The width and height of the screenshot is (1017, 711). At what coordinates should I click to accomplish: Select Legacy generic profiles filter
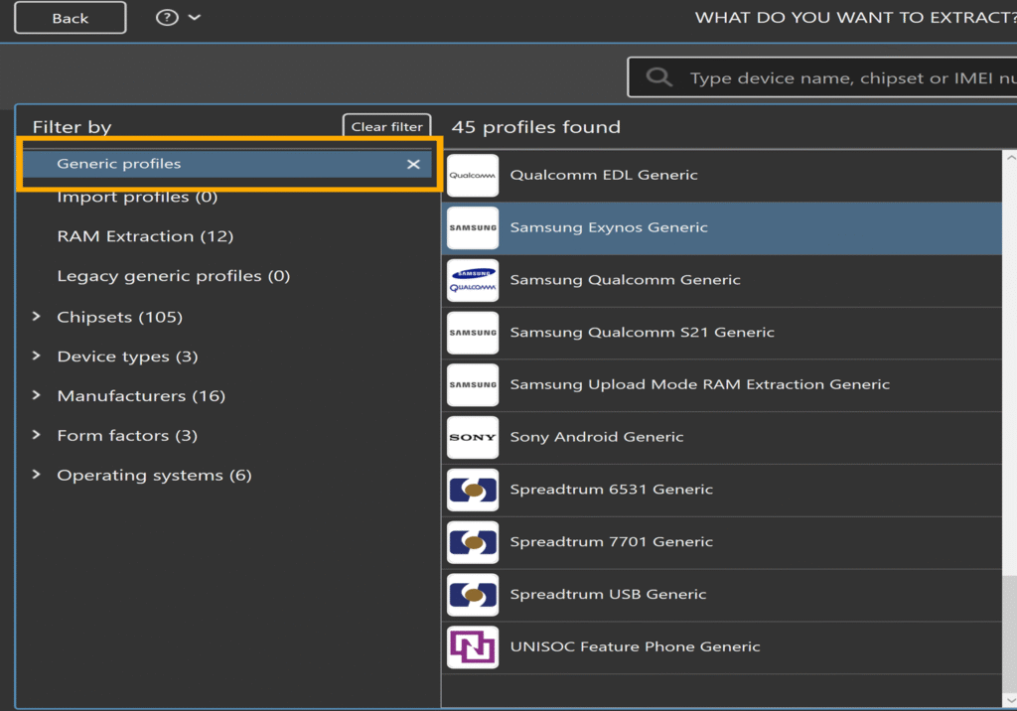coord(173,276)
